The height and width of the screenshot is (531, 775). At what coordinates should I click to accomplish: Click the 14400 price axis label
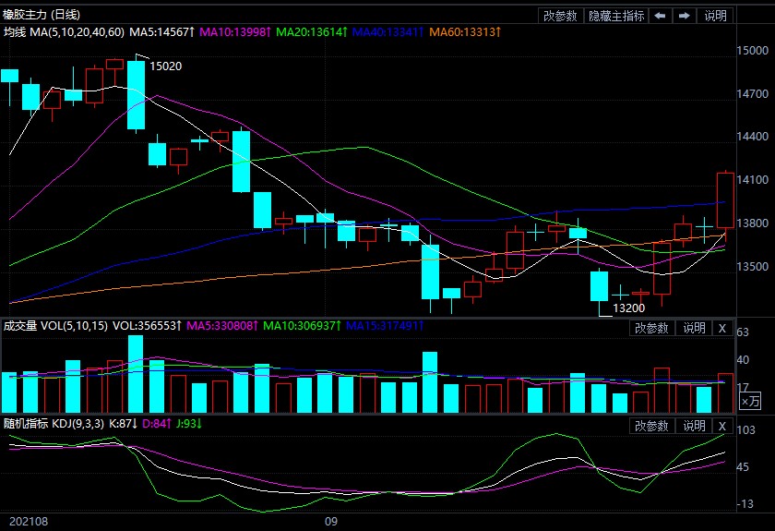tap(752, 137)
